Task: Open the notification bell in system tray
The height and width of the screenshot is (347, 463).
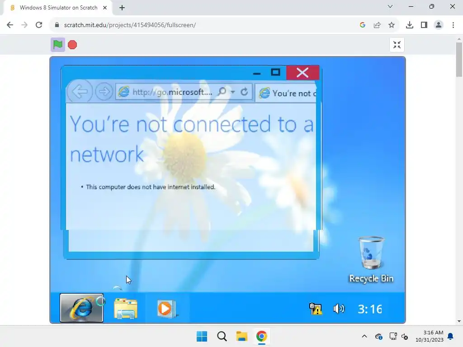Action: [x=450, y=336]
